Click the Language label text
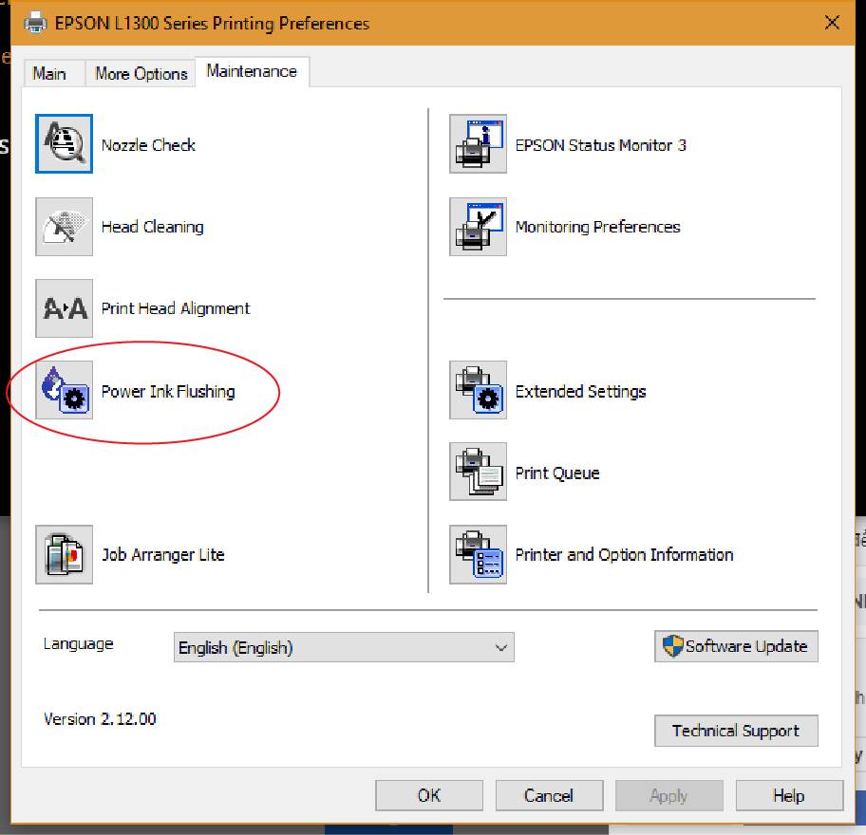866x835 pixels. (79, 644)
